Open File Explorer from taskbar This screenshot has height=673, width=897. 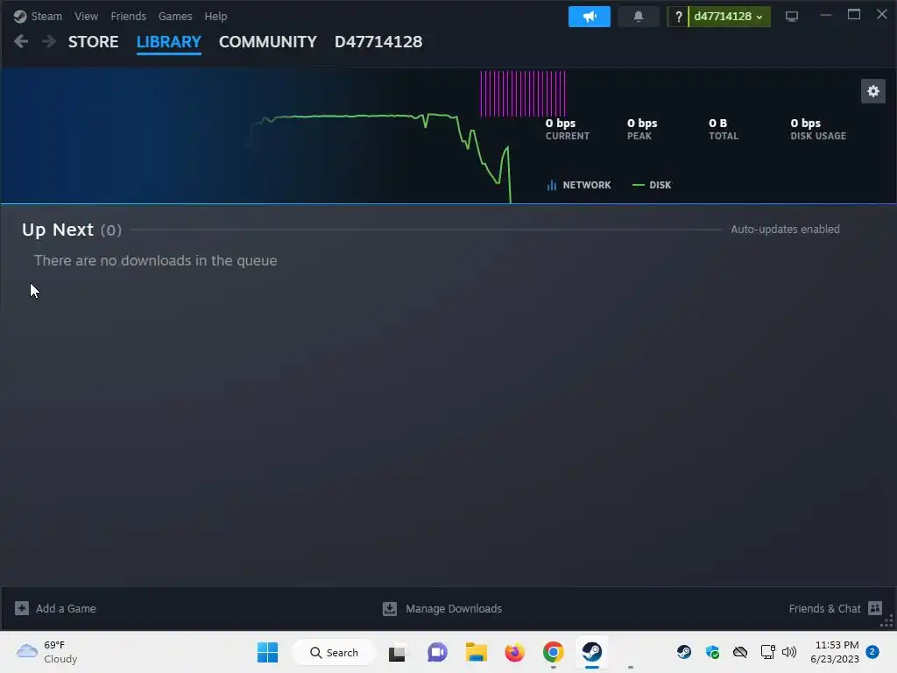pyautogui.click(x=476, y=652)
